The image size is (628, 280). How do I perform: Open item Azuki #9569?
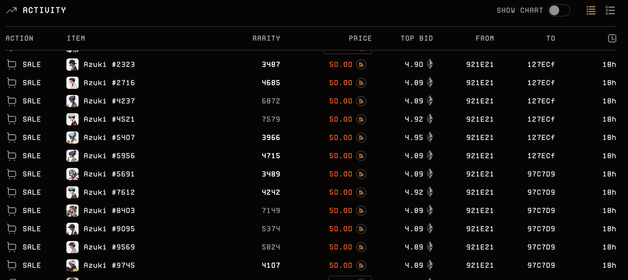coord(109,247)
